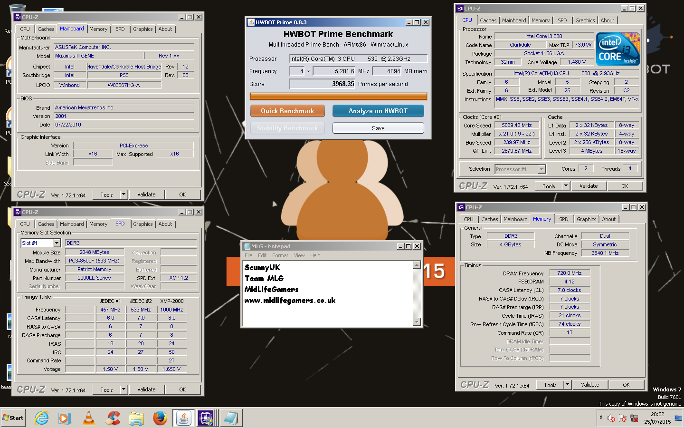Select the Notepad taskbar button
The image size is (684, 428).
pos(231,418)
